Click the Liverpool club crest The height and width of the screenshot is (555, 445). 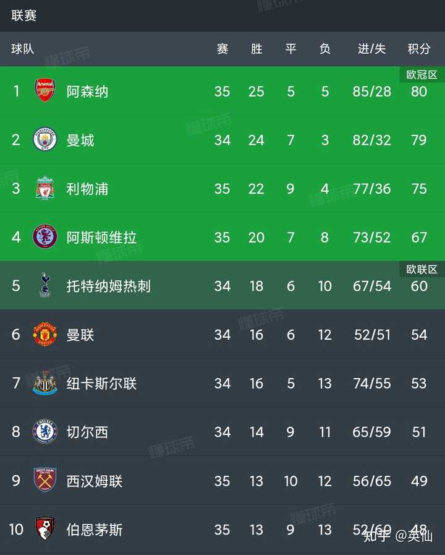(45, 187)
